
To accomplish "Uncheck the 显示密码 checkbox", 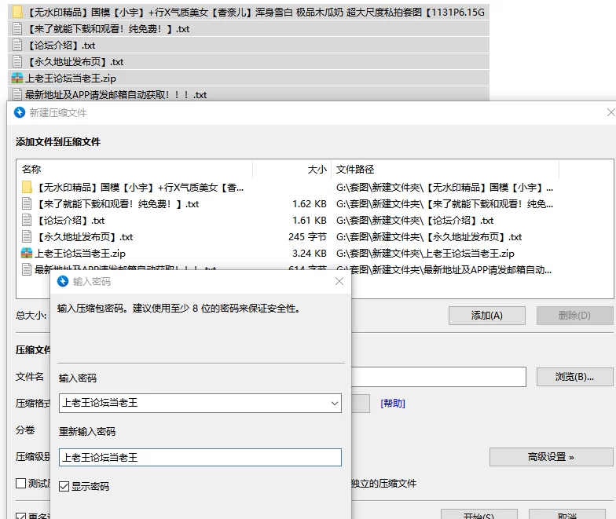I will point(64,487).
